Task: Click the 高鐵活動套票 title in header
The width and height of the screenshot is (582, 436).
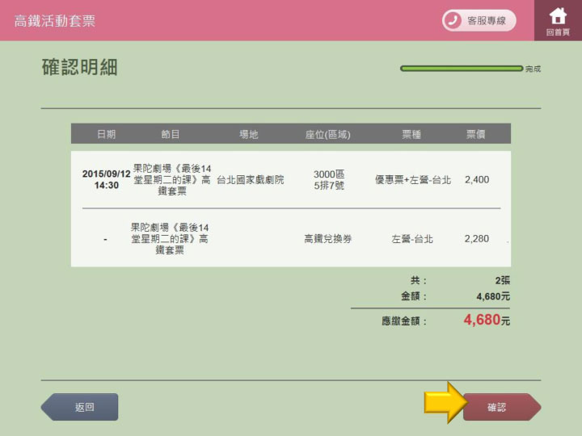Action: click(55, 21)
